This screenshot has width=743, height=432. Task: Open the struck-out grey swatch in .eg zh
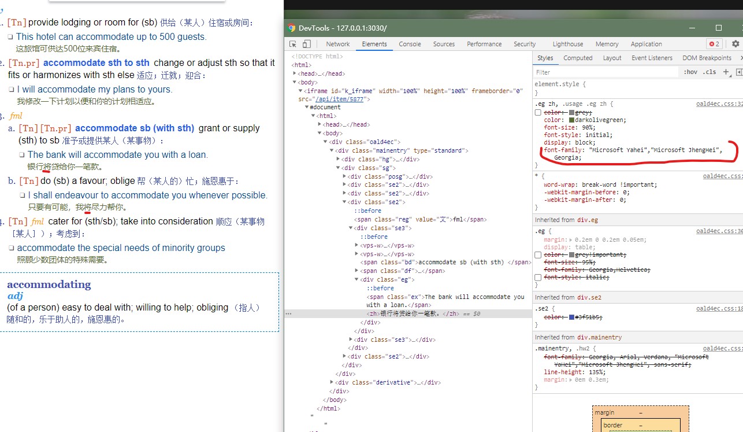point(571,112)
